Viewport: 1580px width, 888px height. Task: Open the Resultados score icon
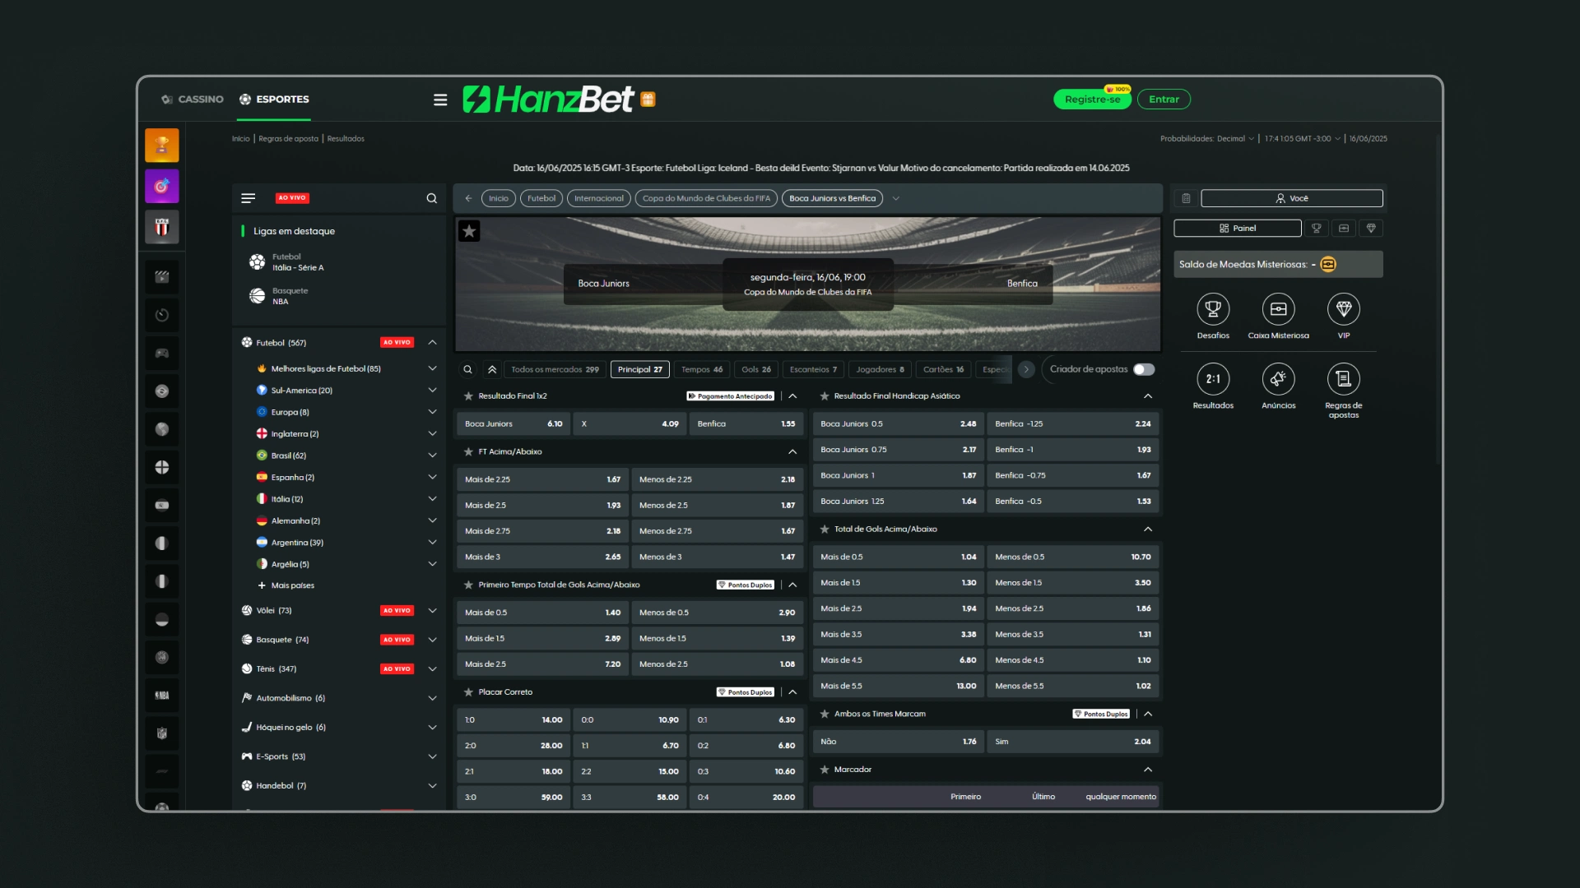pos(1213,379)
